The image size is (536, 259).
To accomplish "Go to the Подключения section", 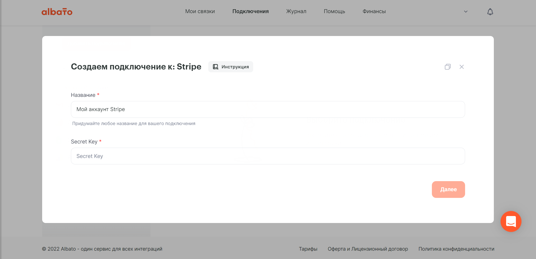I will click(250, 11).
